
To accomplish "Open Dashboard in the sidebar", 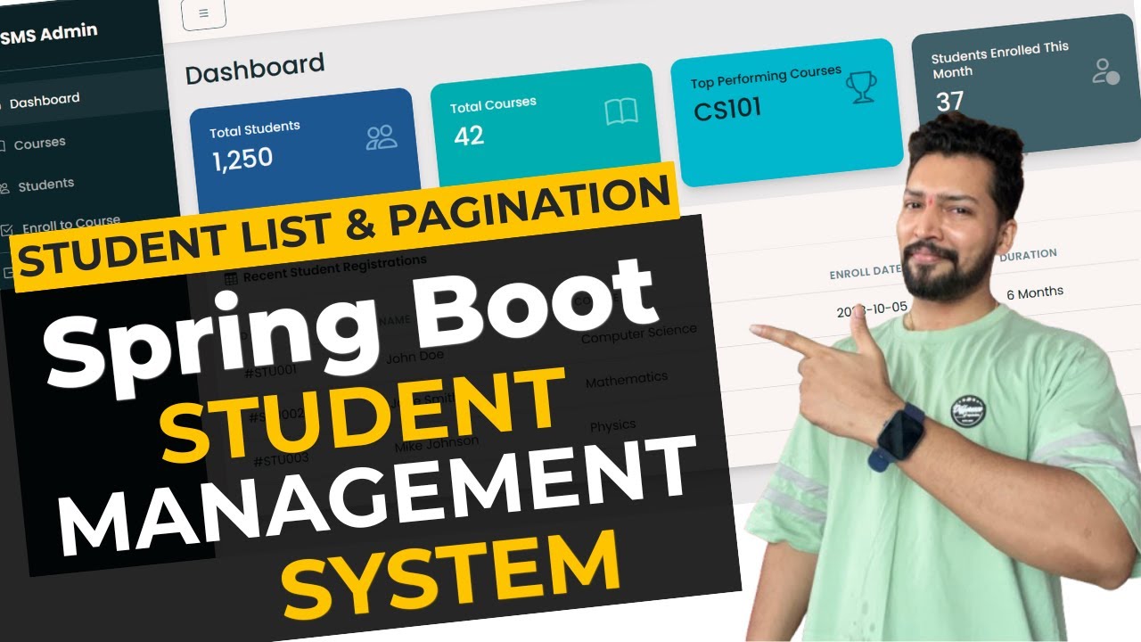I will pyautogui.click(x=45, y=100).
